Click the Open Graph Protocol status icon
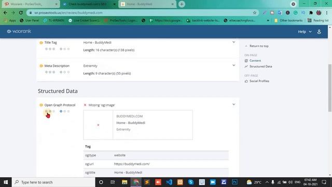This screenshot has height=187, width=332. coord(41,105)
